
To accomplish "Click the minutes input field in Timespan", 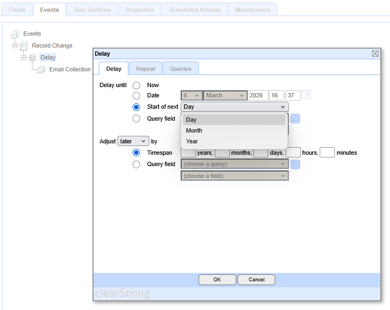I will (x=327, y=153).
